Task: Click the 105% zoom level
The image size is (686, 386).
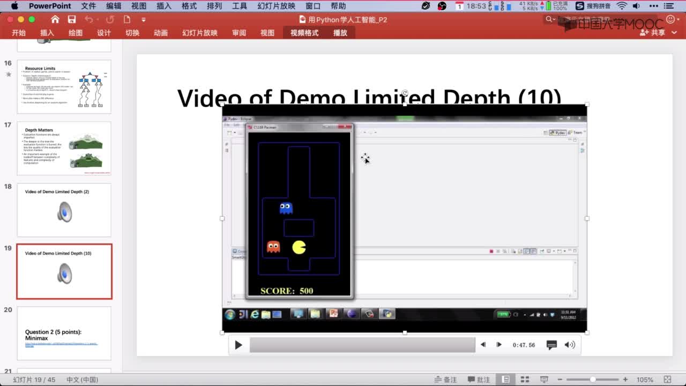Action: [x=645, y=380]
